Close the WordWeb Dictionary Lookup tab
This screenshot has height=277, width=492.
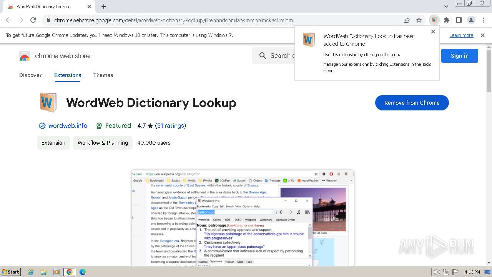(89, 7)
